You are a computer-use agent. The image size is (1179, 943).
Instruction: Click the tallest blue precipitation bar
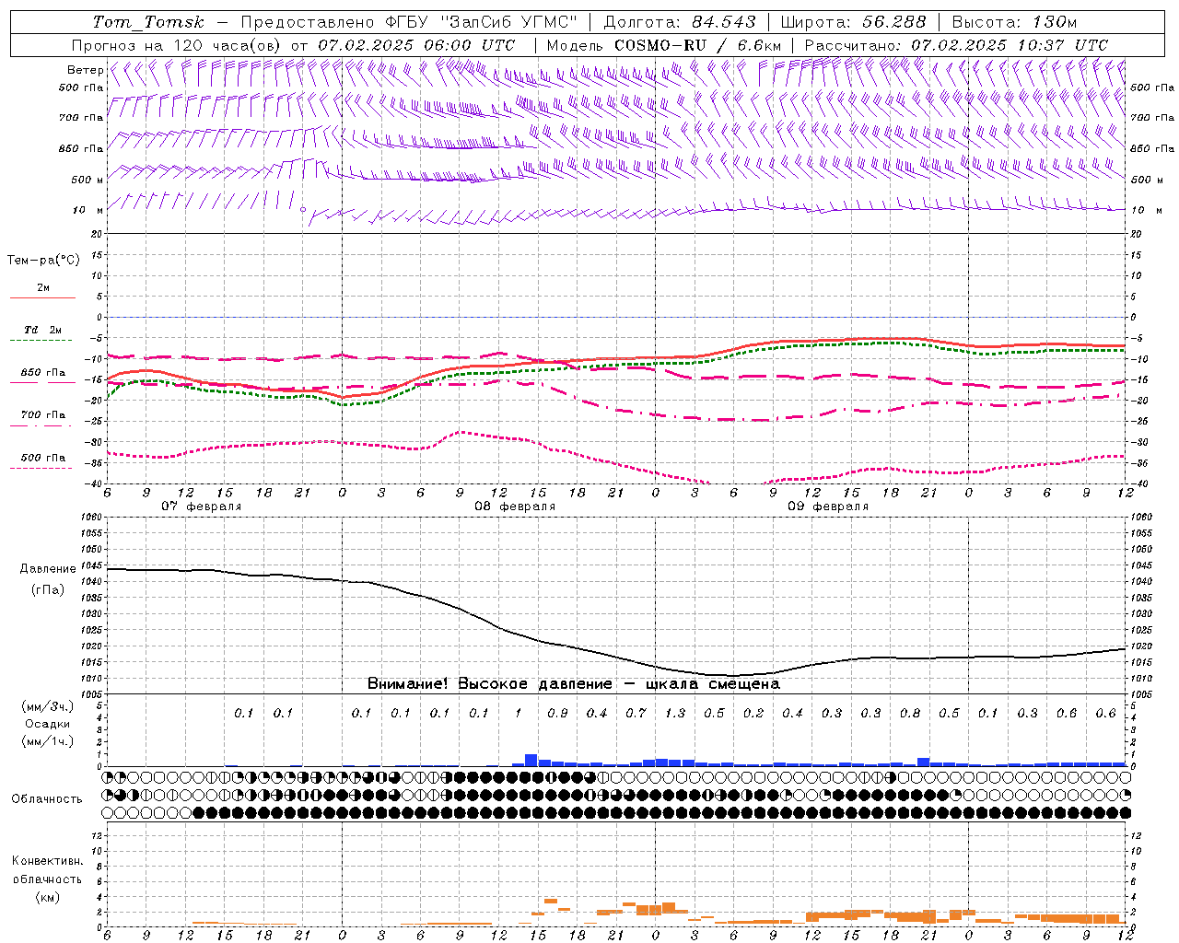531,760
